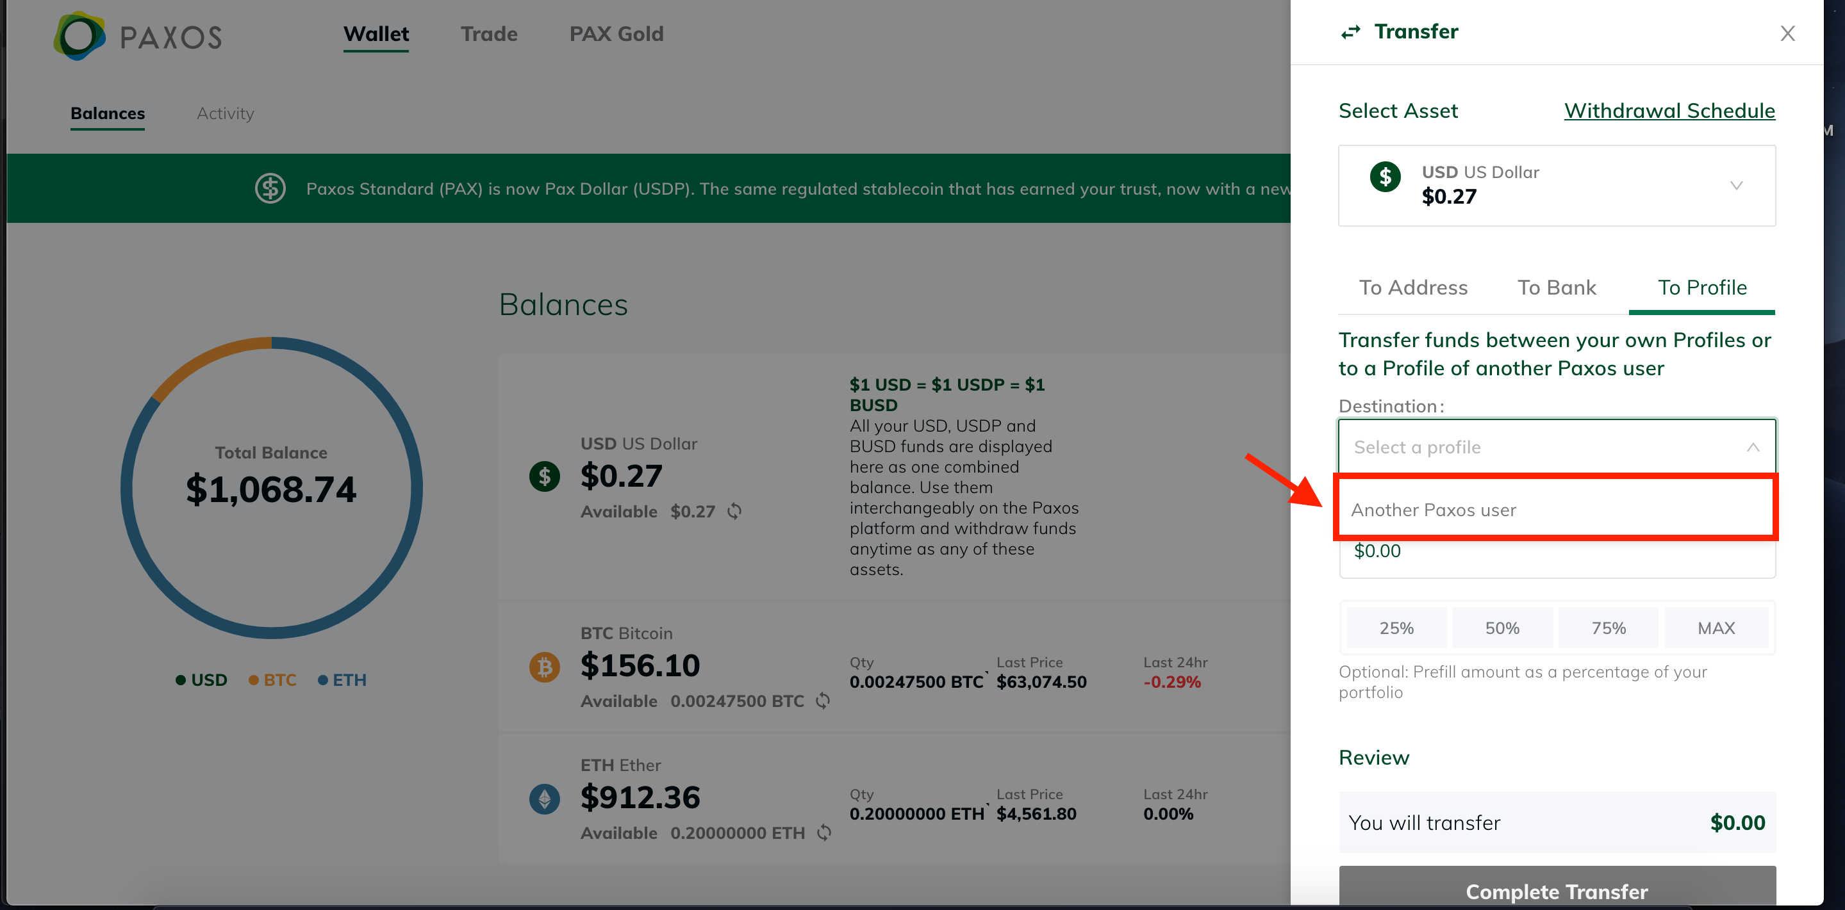Prefill 50% of portfolio
1845x910 pixels.
coord(1502,628)
